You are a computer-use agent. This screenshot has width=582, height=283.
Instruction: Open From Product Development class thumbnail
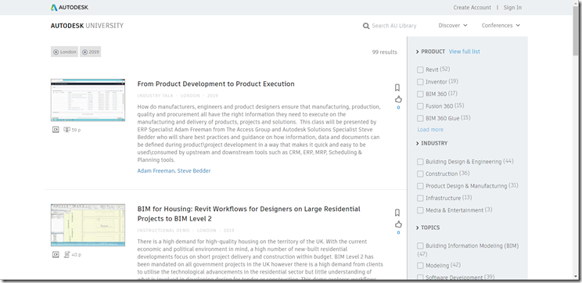[x=88, y=100]
